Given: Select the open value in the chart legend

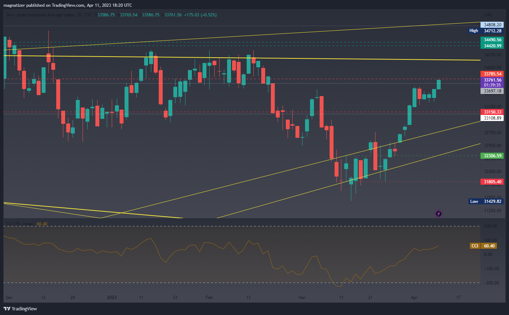Looking at the screenshot, I should [x=106, y=15].
